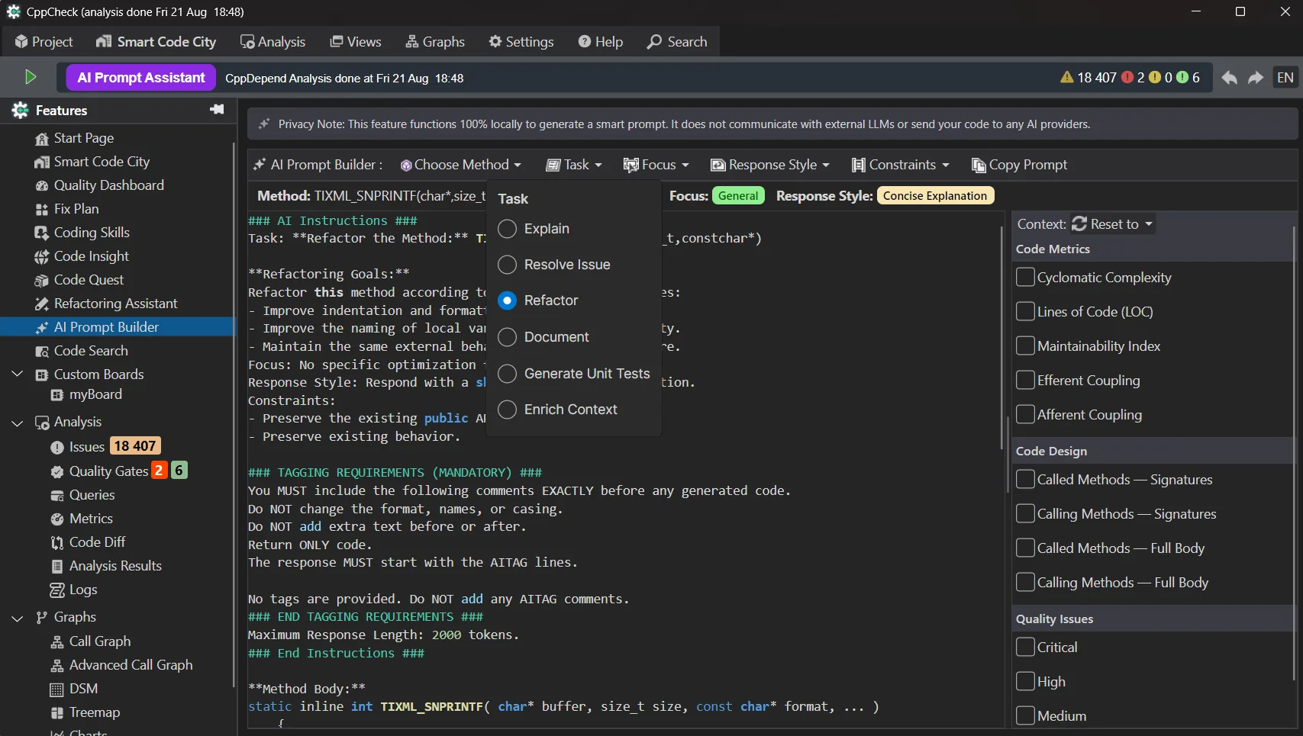The height and width of the screenshot is (736, 1303).
Task: Open DSM in the sidebar
Action: click(74, 689)
